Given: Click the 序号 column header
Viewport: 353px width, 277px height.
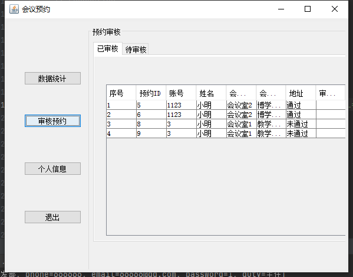Looking at the screenshot, I should tap(121, 93).
